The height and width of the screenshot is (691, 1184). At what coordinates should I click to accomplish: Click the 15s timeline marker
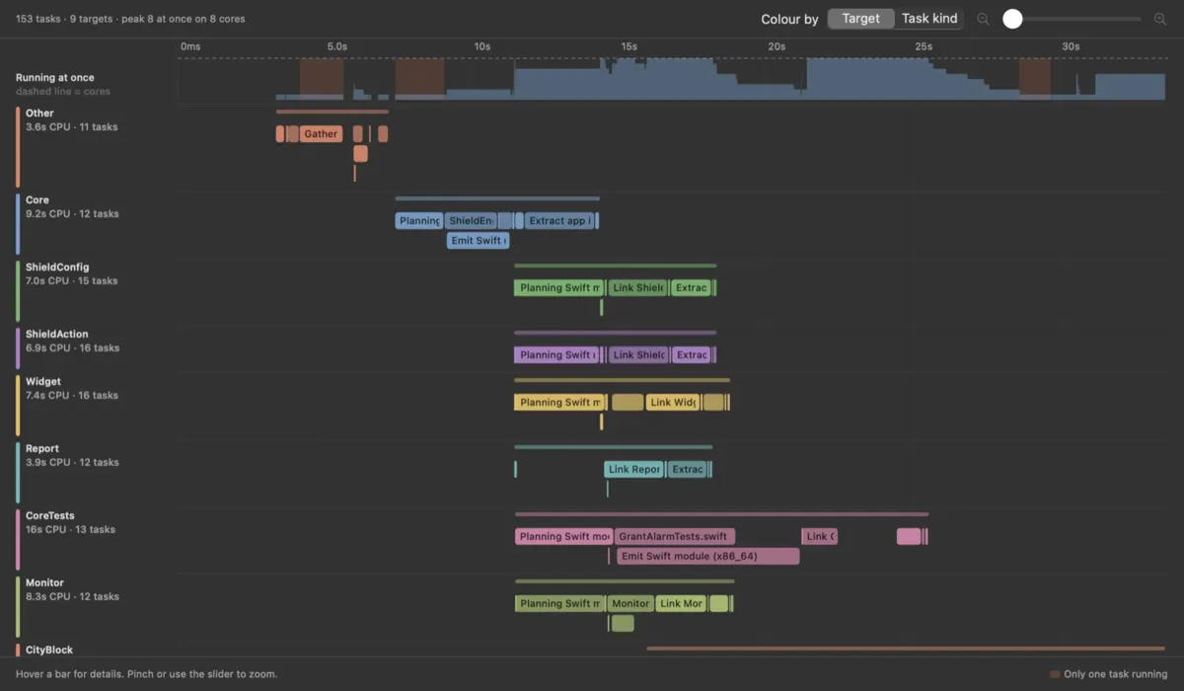(x=629, y=46)
